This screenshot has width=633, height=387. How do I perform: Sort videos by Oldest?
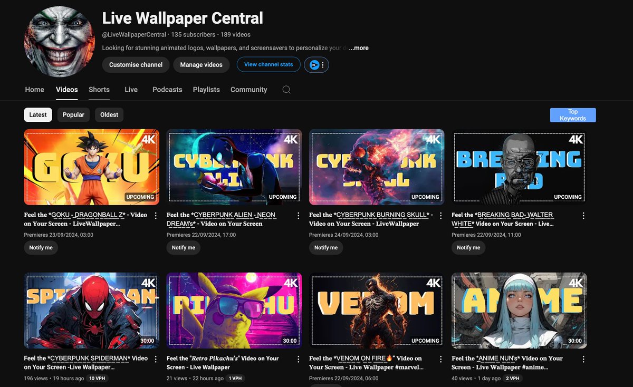(109, 114)
